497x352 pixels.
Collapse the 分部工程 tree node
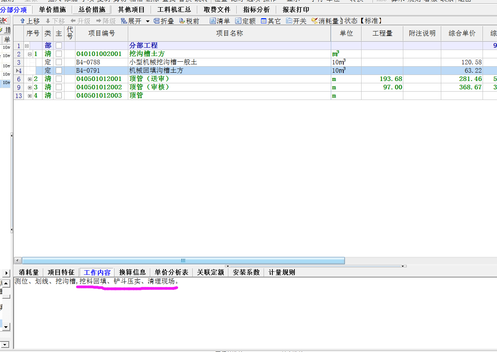pos(27,46)
